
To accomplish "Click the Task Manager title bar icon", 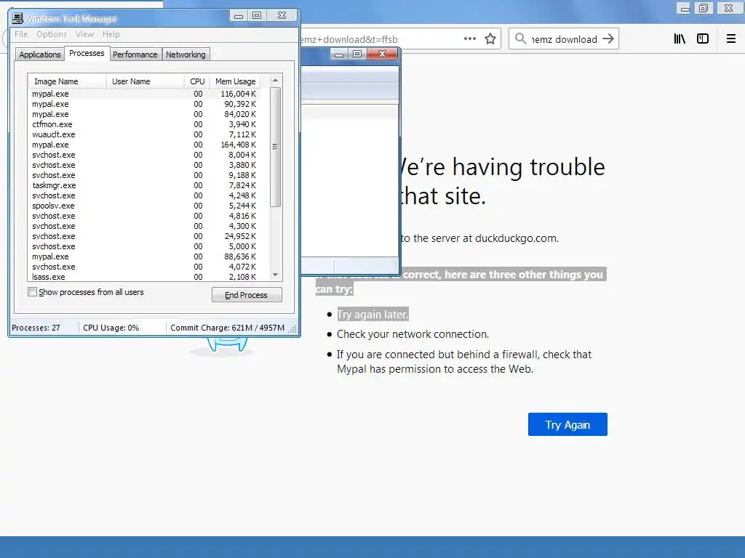I will [17, 18].
